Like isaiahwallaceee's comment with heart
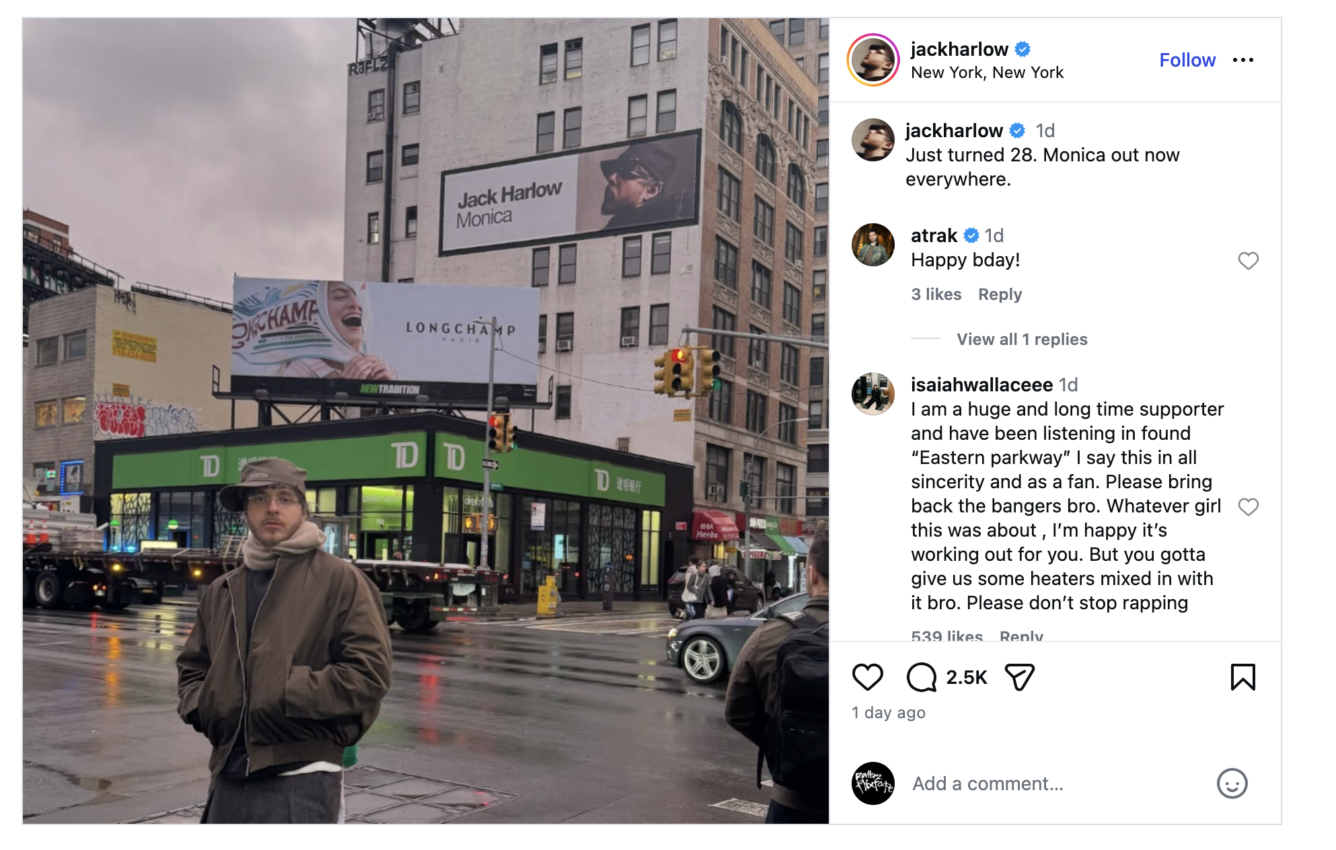 click(1249, 507)
